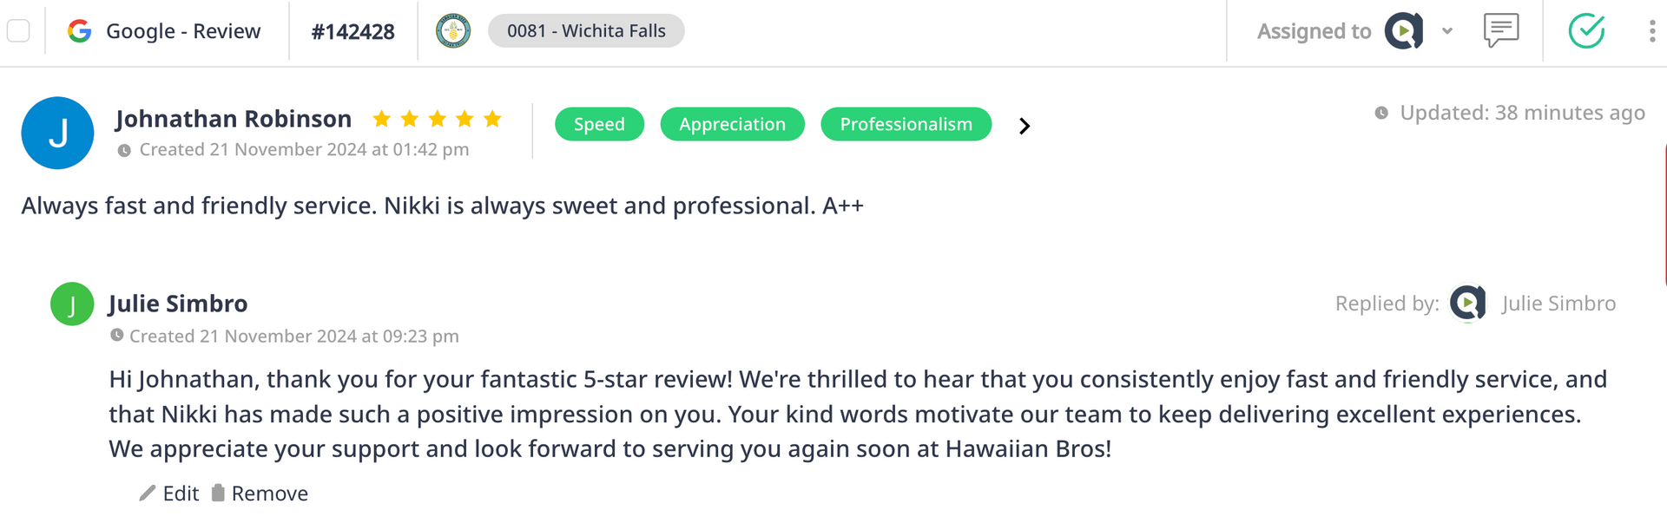
Task: Select the 0081 - Wichita Falls tag
Action: [x=586, y=31]
